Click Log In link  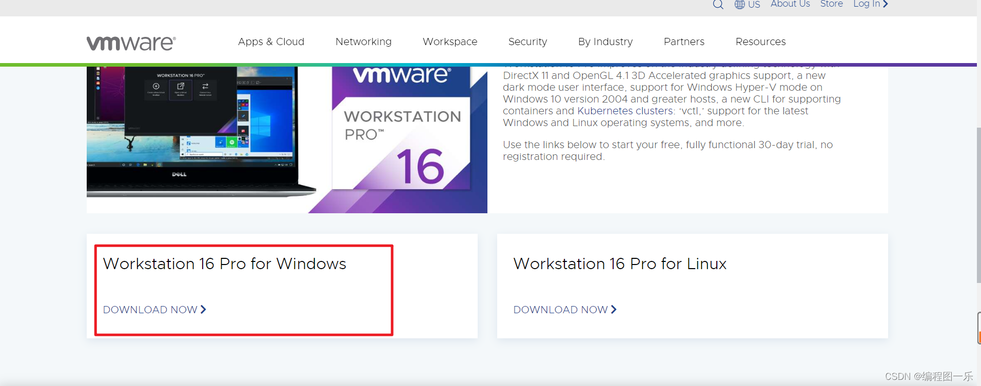870,4
